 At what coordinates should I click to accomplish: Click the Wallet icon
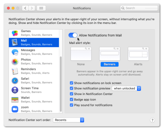(x=15, y=100)
